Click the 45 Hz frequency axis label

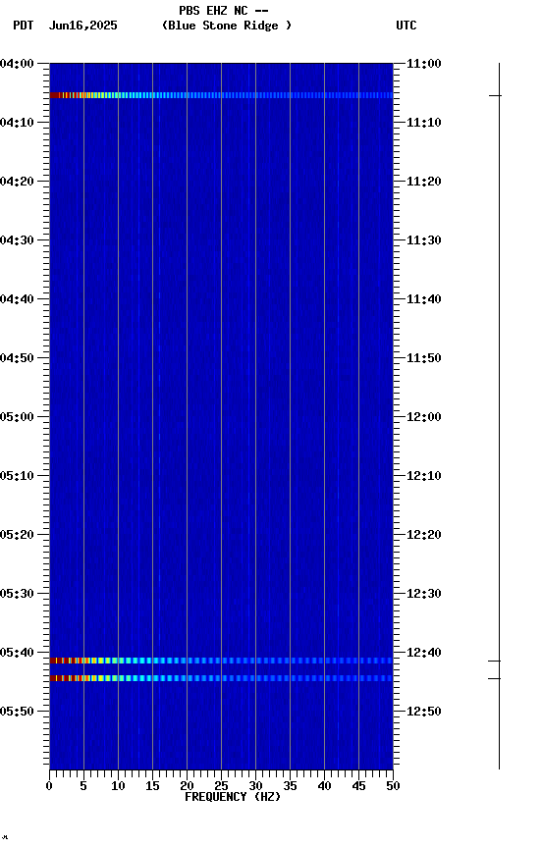[358, 786]
